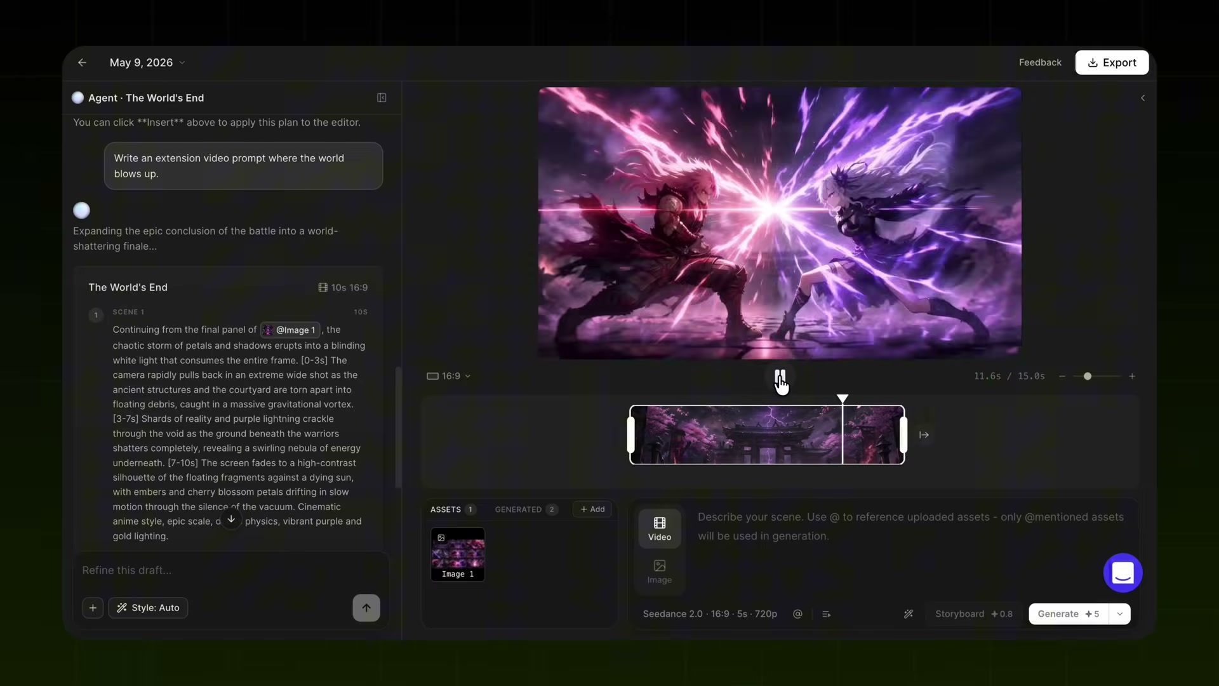This screenshot has height=686, width=1219.
Task: Click the magic wand enhance icon
Action: click(x=909, y=614)
